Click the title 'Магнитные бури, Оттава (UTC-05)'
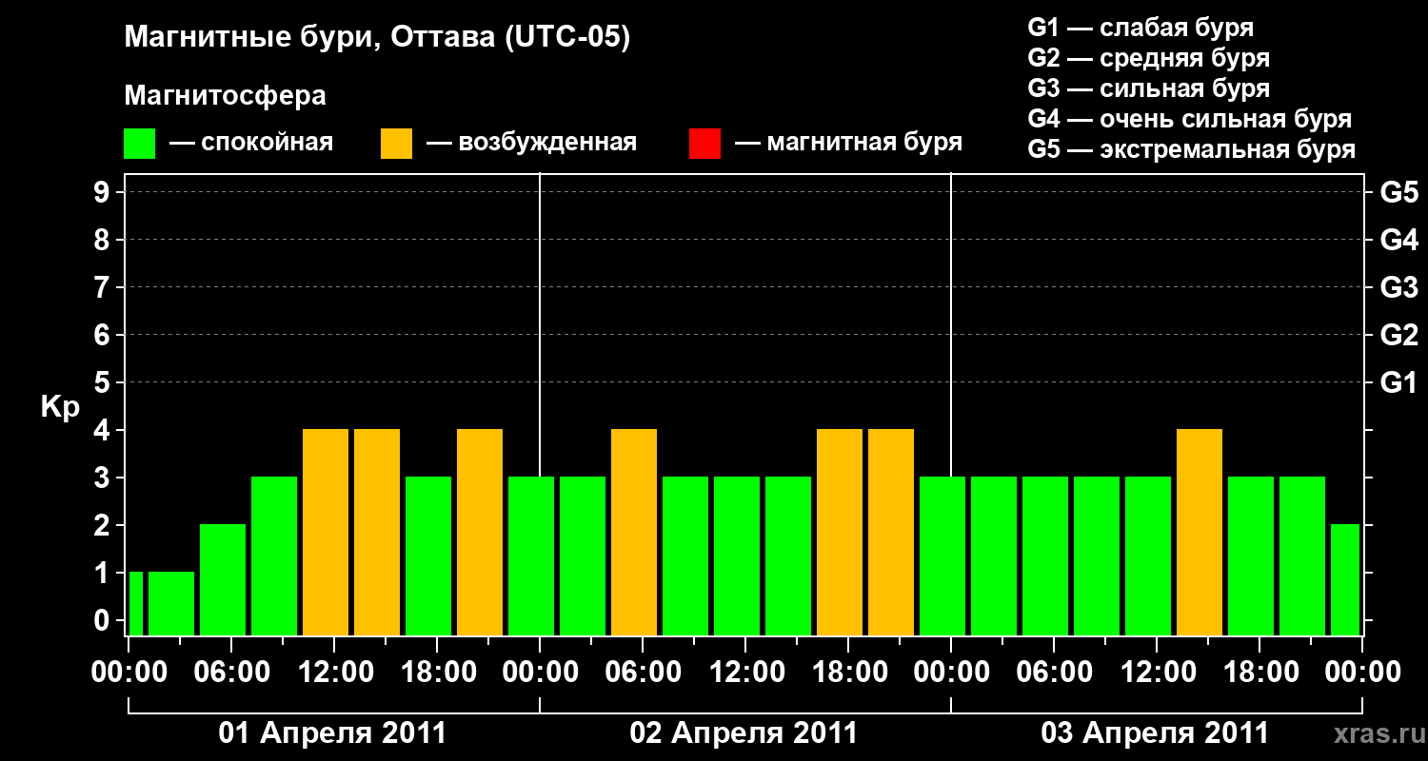 pos(378,39)
